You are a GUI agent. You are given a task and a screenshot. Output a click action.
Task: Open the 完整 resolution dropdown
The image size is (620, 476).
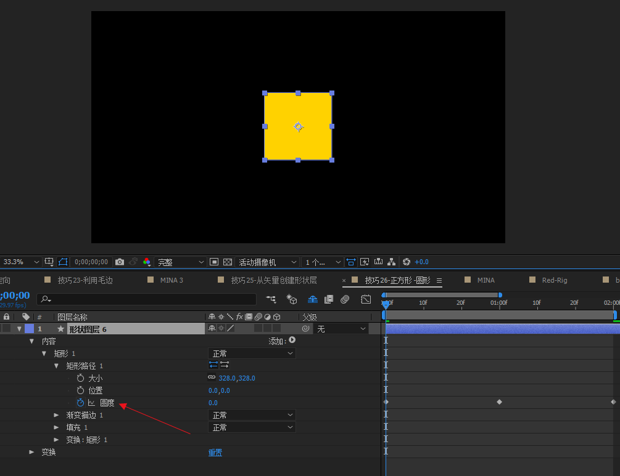(180, 262)
